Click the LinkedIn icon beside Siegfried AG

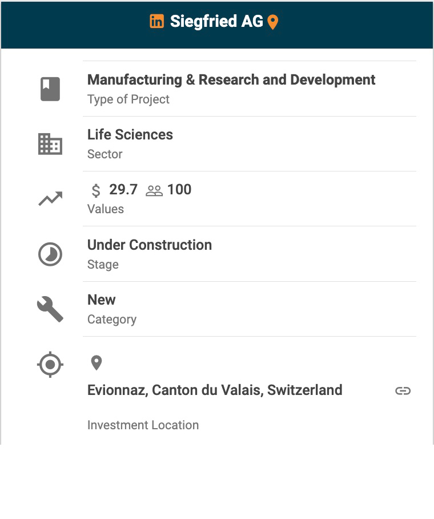click(156, 22)
